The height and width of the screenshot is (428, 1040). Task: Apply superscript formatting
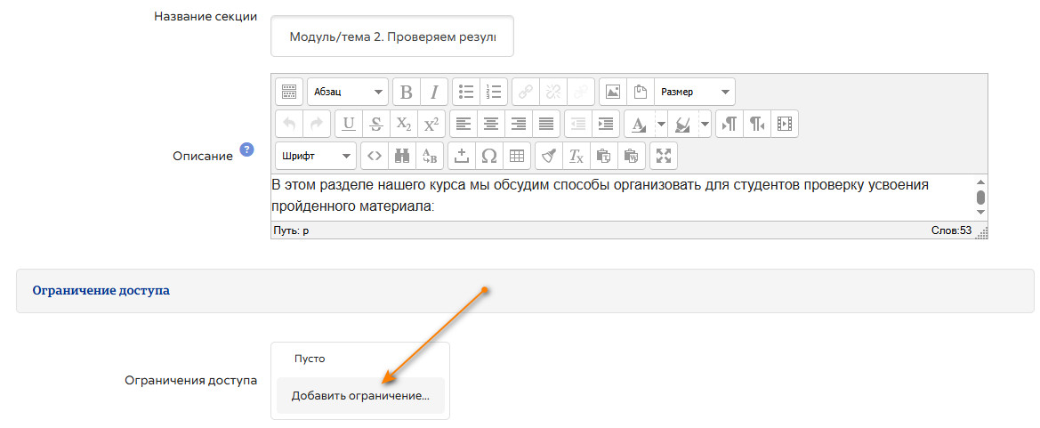pos(431,124)
